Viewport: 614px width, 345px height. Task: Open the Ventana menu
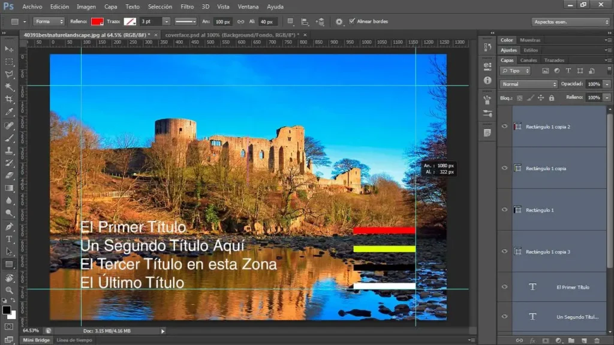click(x=248, y=7)
